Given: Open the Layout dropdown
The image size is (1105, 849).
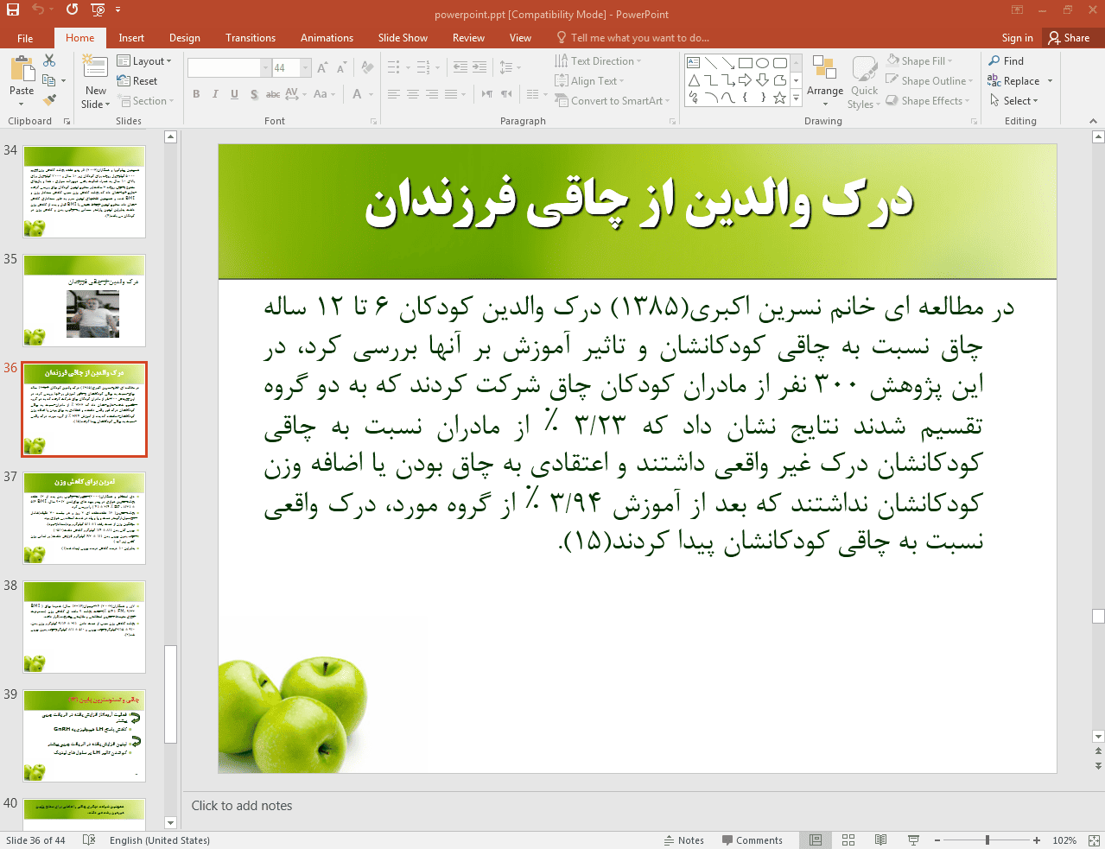Looking at the screenshot, I should pos(144,61).
